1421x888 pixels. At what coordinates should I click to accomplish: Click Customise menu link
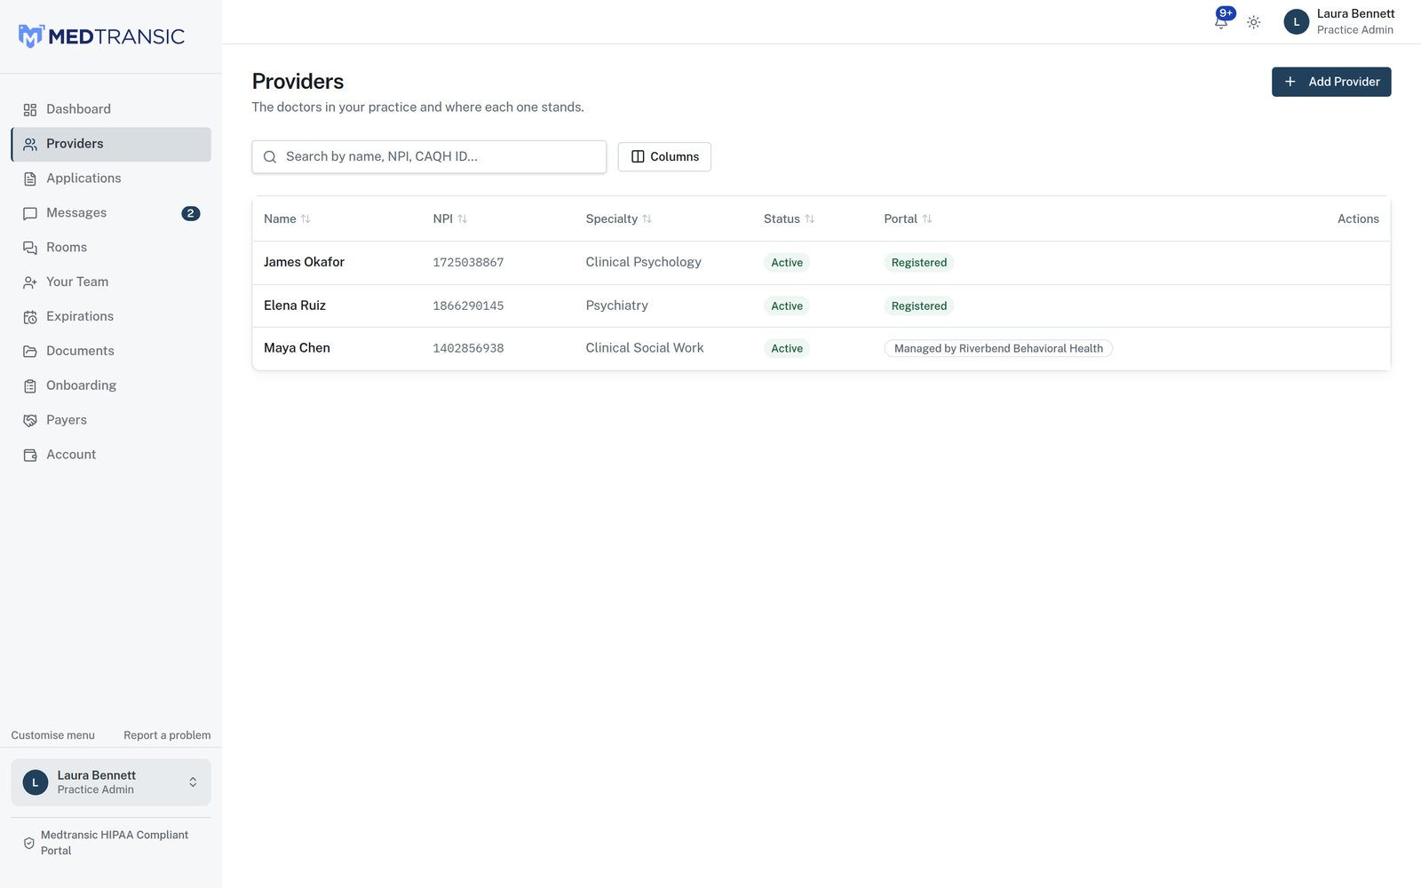click(x=52, y=735)
